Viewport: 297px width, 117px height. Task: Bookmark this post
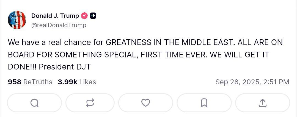click(204, 103)
